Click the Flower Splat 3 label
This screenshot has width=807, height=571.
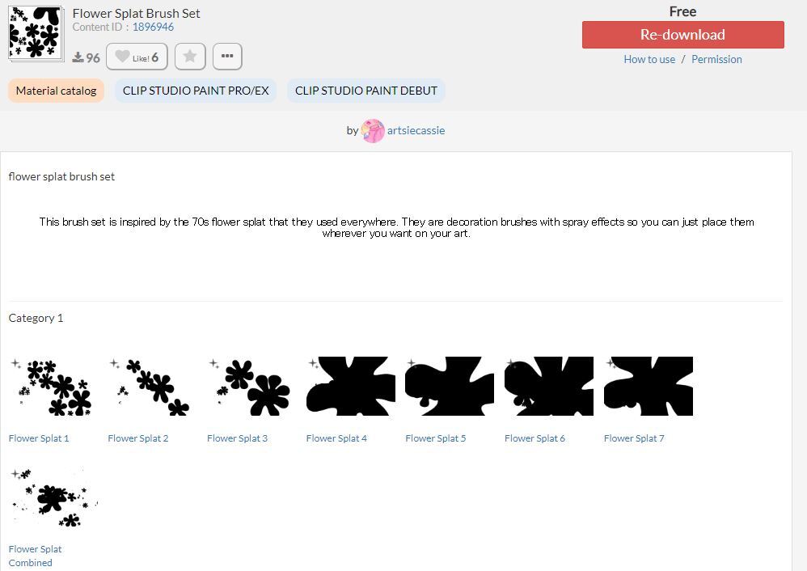pos(237,438)
